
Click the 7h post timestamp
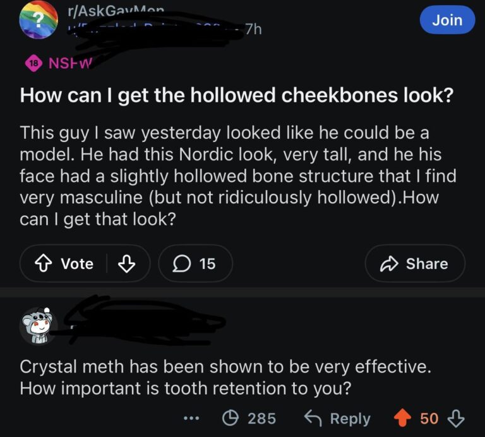(253, 29)
